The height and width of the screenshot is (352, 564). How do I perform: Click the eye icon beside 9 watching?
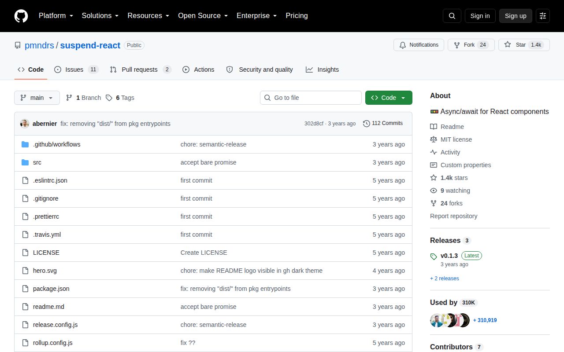point(434,191)
